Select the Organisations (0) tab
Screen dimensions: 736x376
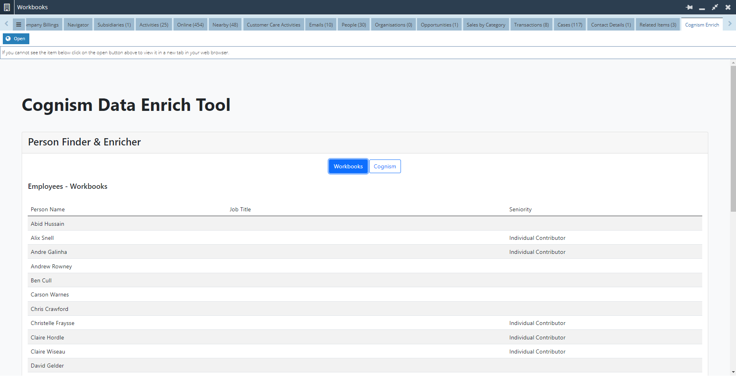click(x=393, y=25)
